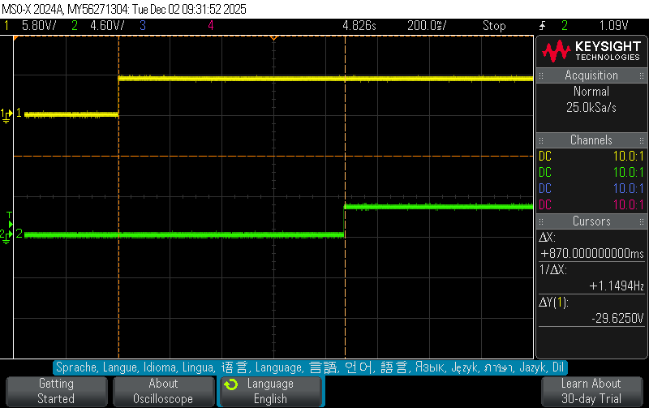Open the Channels panel header

(x=591, y=140)
